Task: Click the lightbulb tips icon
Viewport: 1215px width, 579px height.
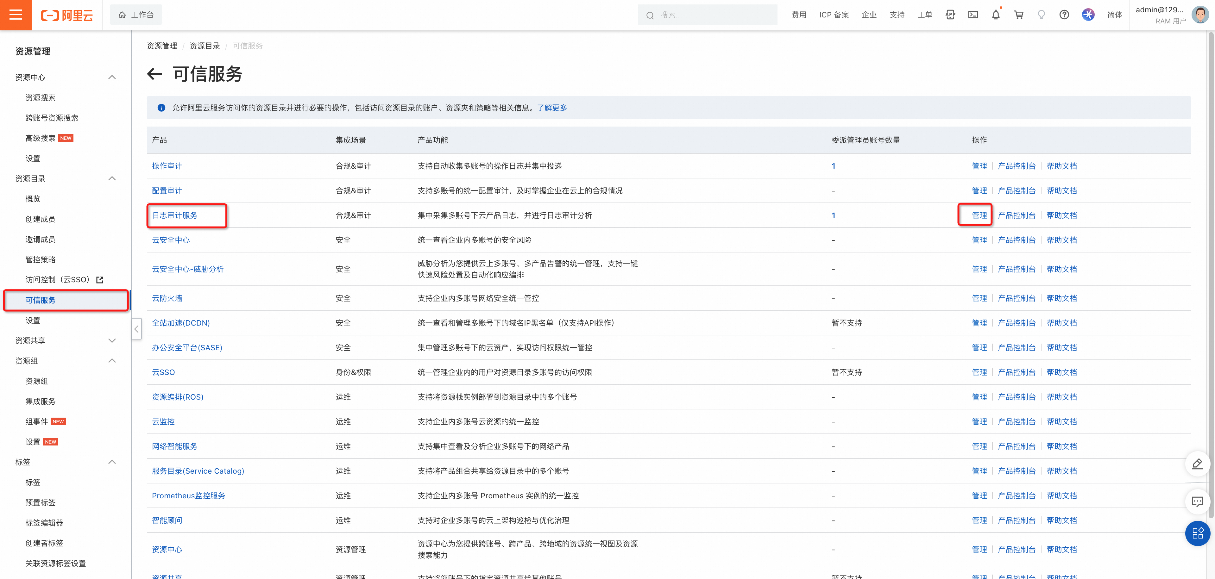Action: coord(1042,15)
